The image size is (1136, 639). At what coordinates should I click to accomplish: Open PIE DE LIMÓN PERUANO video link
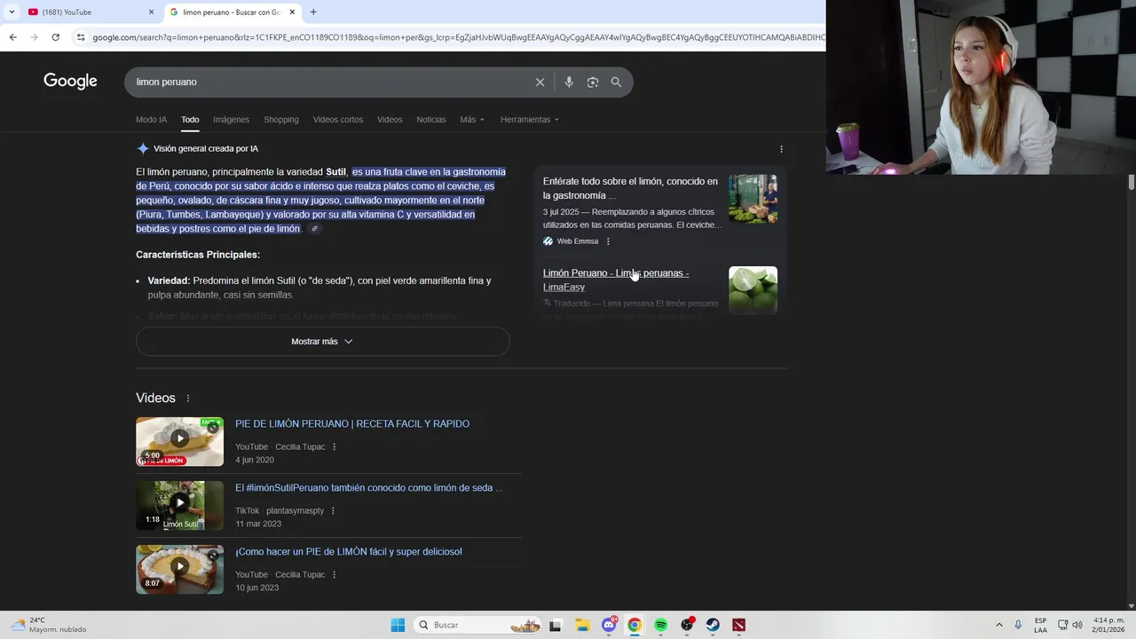click(x=352, y=424)
